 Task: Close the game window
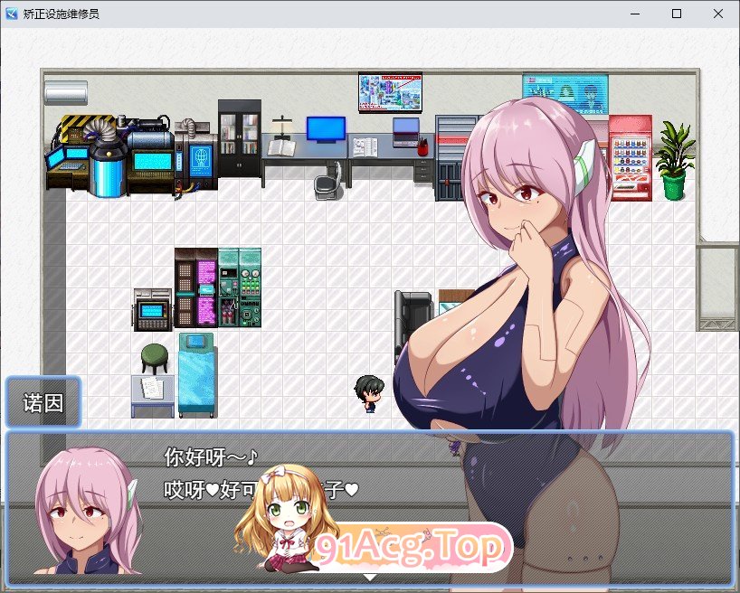point(717,14)
